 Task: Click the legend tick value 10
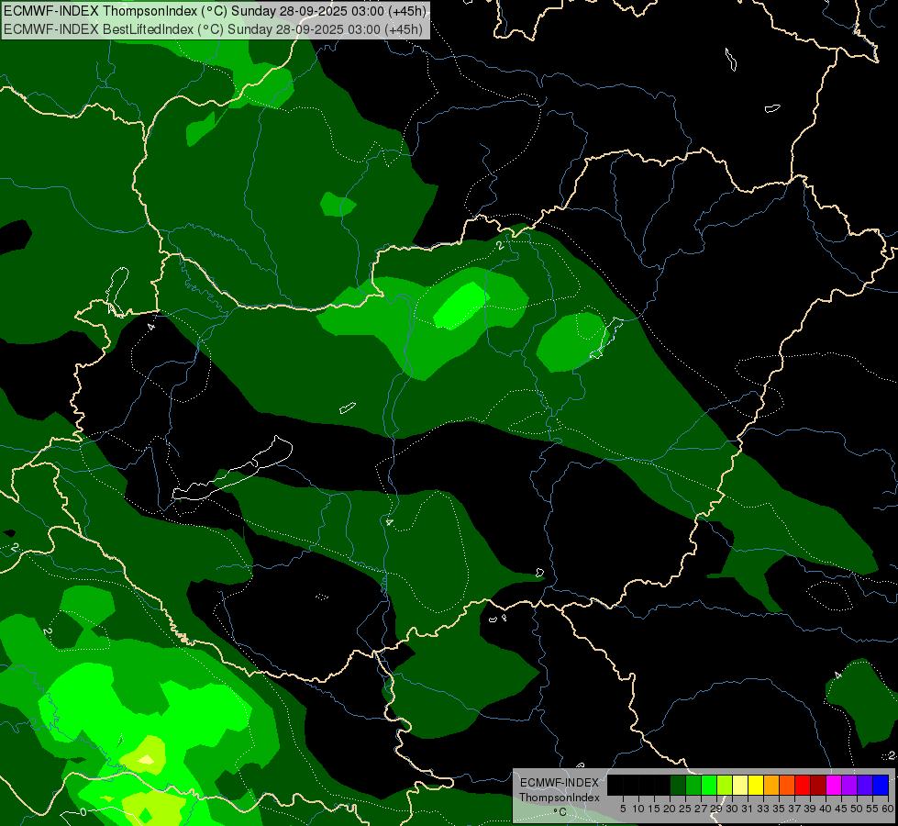click(x=638, y=809)
